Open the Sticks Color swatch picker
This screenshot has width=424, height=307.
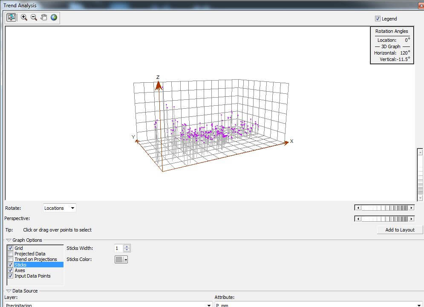[126, 259]
